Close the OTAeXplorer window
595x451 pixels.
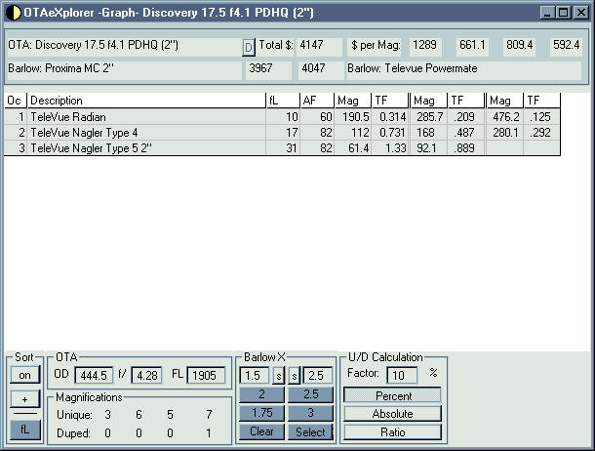581,13
